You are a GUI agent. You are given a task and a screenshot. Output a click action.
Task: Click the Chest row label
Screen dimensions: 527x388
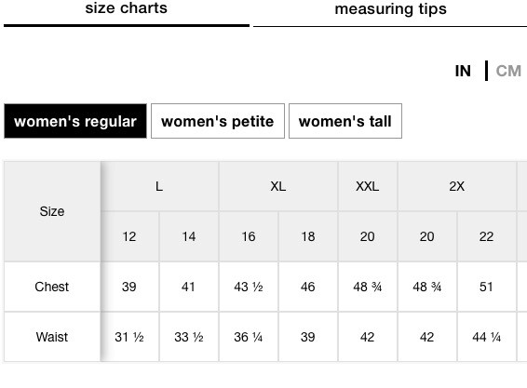coord(52,287)
